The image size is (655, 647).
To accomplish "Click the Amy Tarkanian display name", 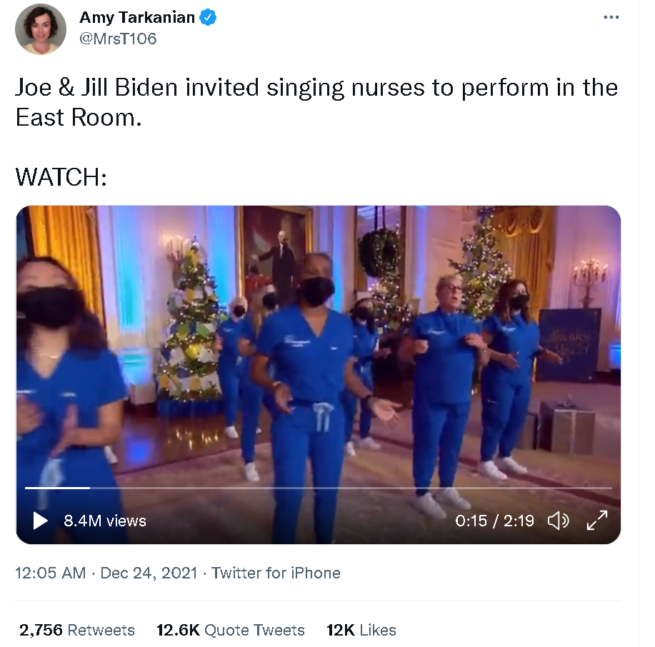I will (137, 18).
